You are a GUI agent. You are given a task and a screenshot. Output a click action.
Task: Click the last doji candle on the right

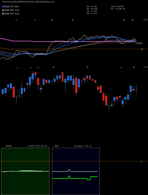click(136, 90)
